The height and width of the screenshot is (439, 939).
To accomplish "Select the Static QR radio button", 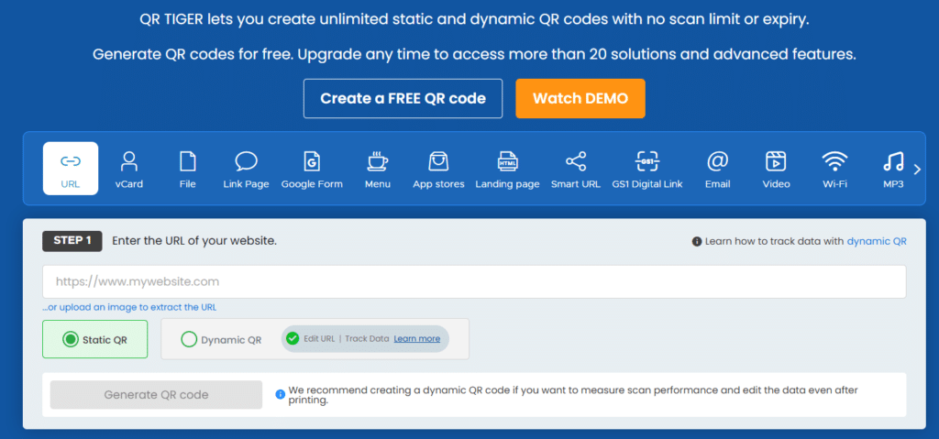I will pos(71,340).
